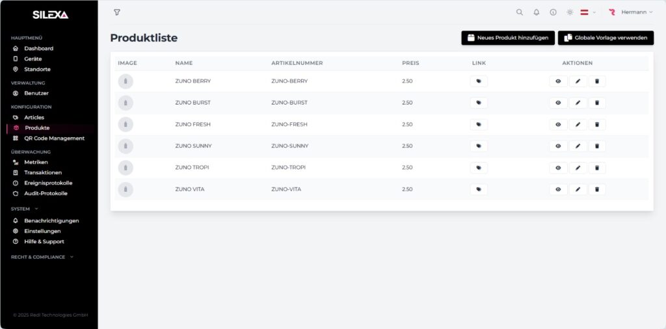Open Standorte in sidebar

pyautogui.click(x=37, y=69)
